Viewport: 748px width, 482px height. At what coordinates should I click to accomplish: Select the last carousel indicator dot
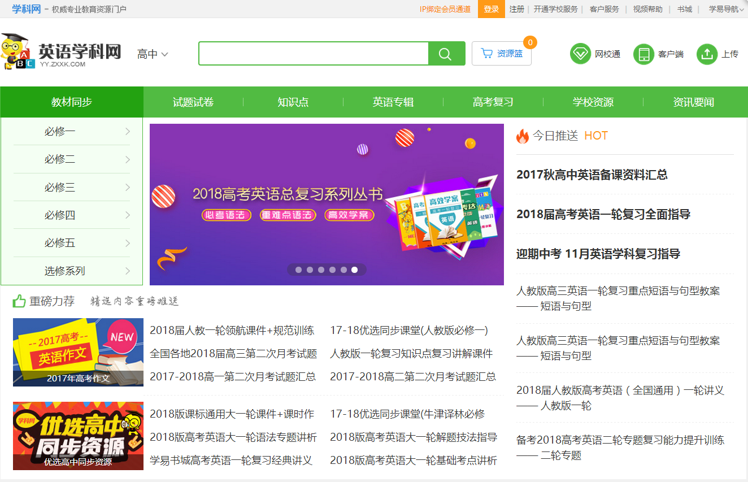(354, 270)
